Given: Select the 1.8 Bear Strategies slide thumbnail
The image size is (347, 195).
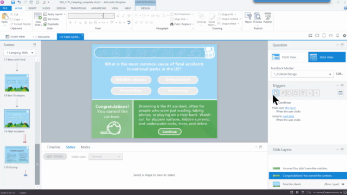Looking at the screenshot, I should pyautogui.click(x=17, y=83).
